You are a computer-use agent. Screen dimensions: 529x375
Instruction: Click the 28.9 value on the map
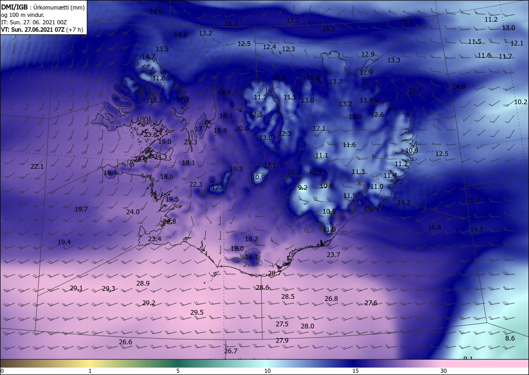[143, 283]
